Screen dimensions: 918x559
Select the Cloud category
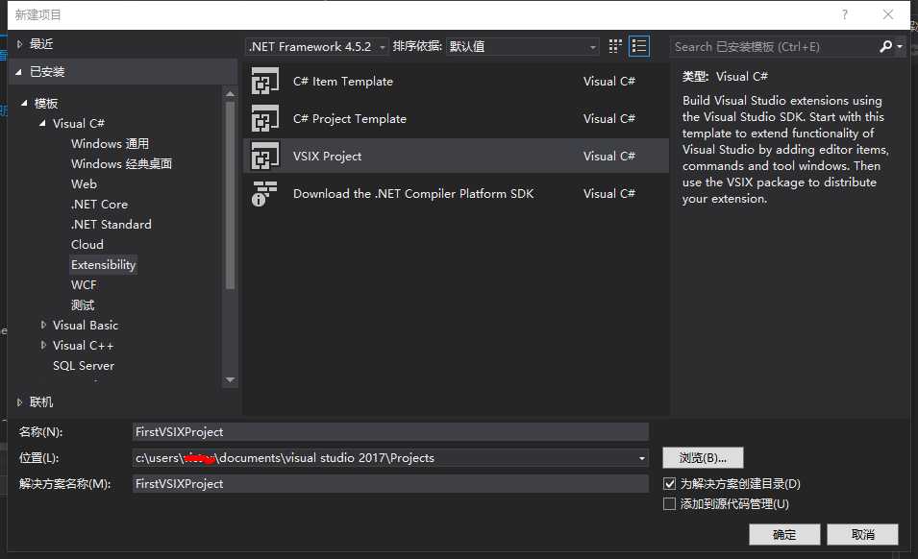(87, 245)
